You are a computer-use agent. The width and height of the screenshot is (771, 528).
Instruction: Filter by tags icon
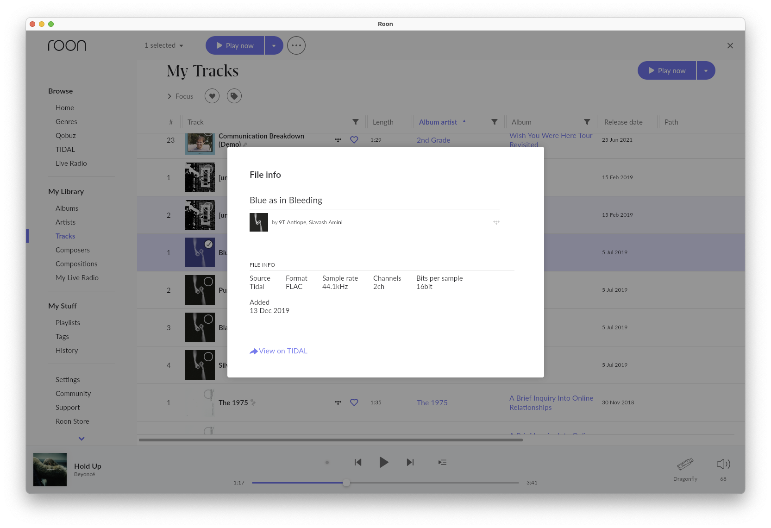[234, 96]
